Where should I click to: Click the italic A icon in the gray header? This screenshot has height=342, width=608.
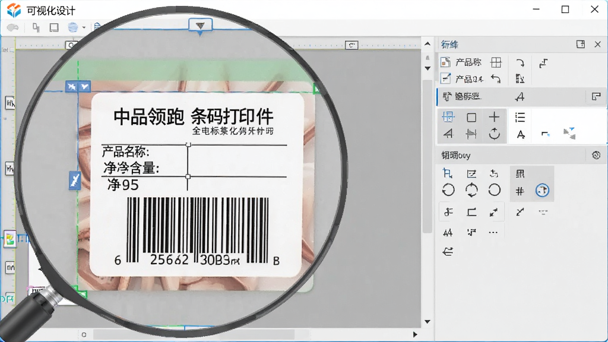point(520,97)
